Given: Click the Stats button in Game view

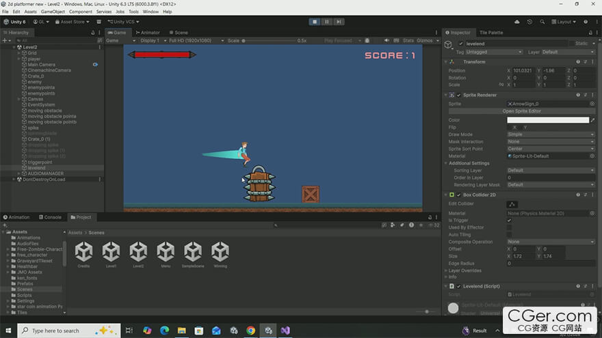Looking at the screenshot, I should (x=408, y=40).
